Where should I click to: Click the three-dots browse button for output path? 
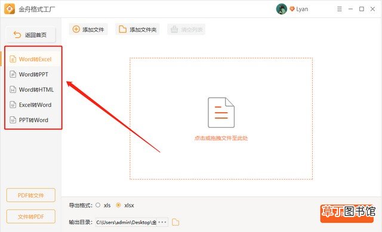coord(162,222)
